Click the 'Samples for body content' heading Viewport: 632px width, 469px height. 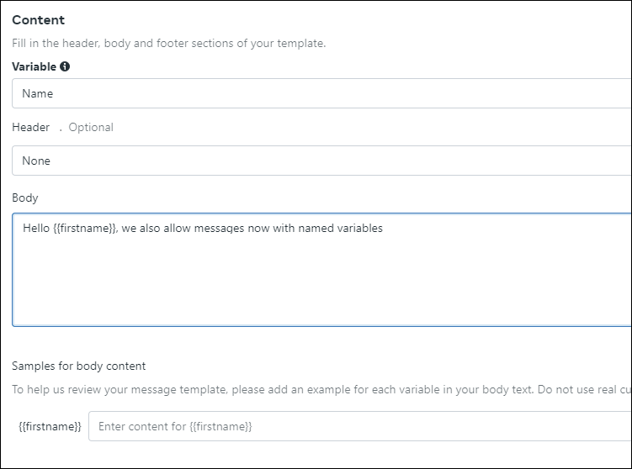78,366
